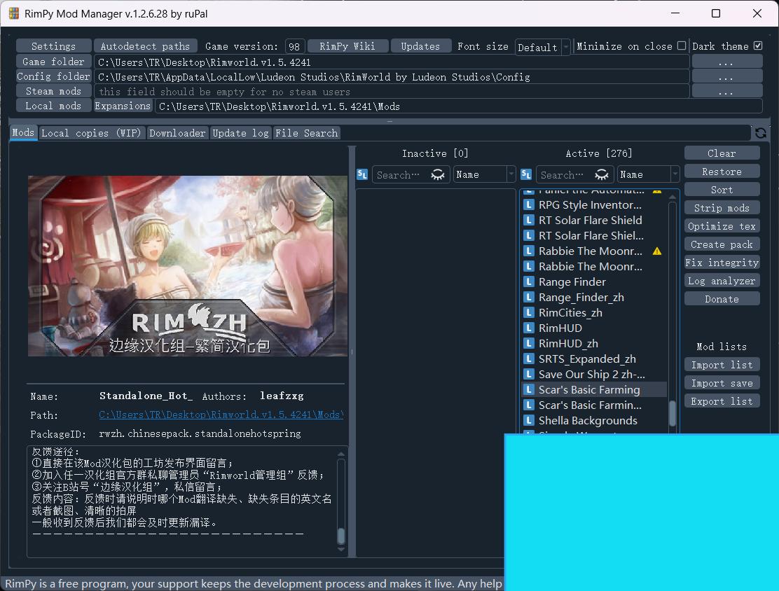Viewport: 779px width, 591px height.
Task: Click the L icon beside RPG Style Inventor...
Action: click(x=529, y=205)
